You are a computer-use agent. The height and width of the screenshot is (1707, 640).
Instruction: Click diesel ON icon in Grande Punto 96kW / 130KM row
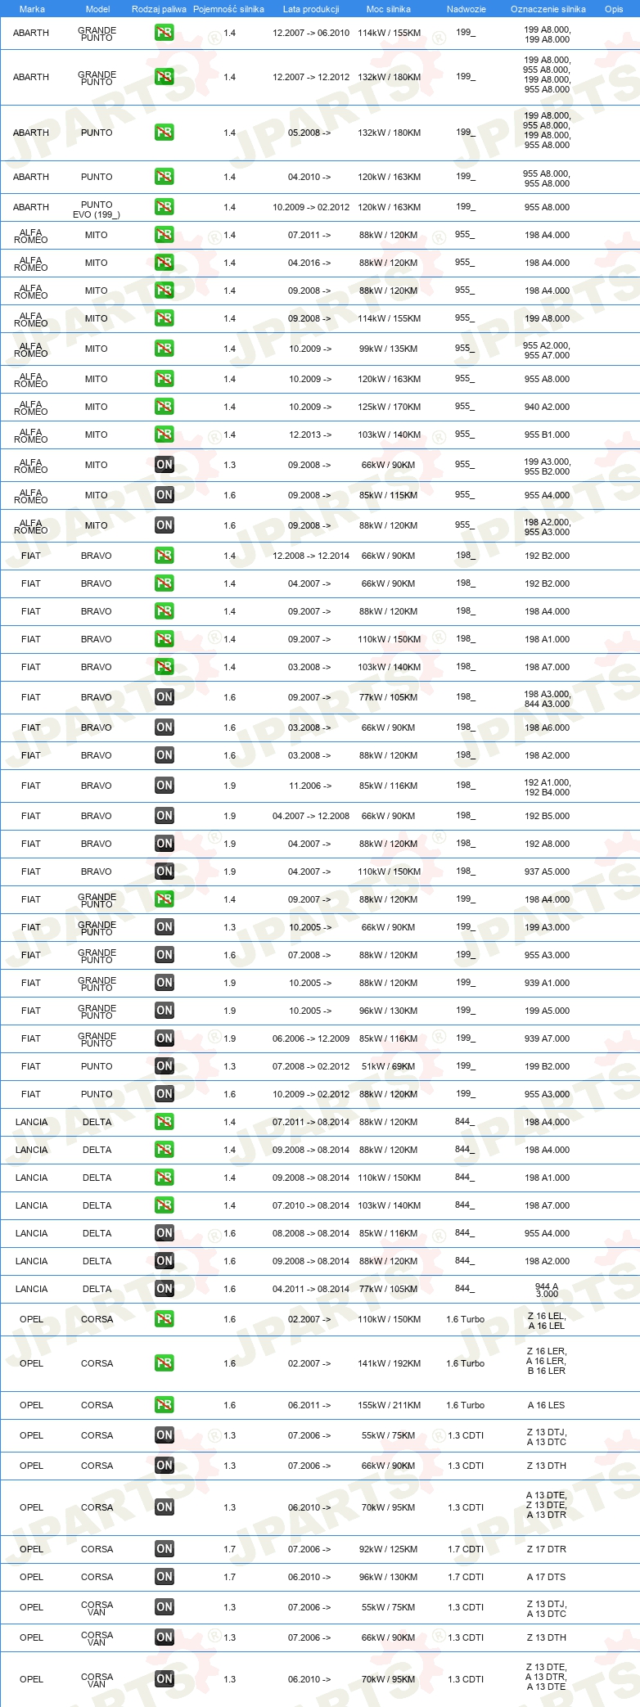pos(165,1011)
